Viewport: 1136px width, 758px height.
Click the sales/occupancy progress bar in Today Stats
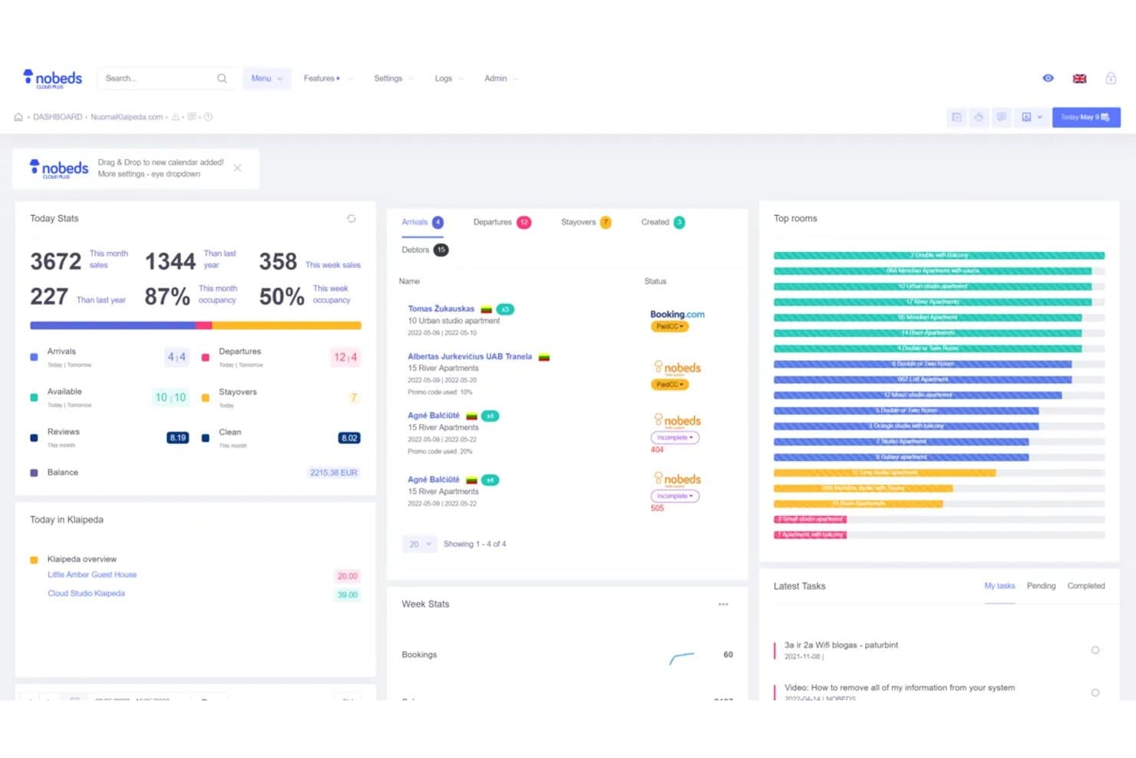(196, 326)
